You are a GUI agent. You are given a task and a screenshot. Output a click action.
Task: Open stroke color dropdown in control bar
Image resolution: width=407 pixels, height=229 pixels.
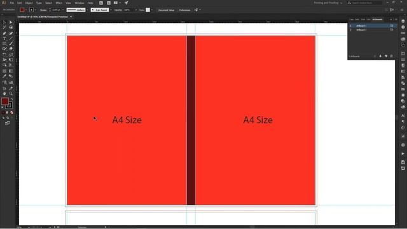[36, 10]
